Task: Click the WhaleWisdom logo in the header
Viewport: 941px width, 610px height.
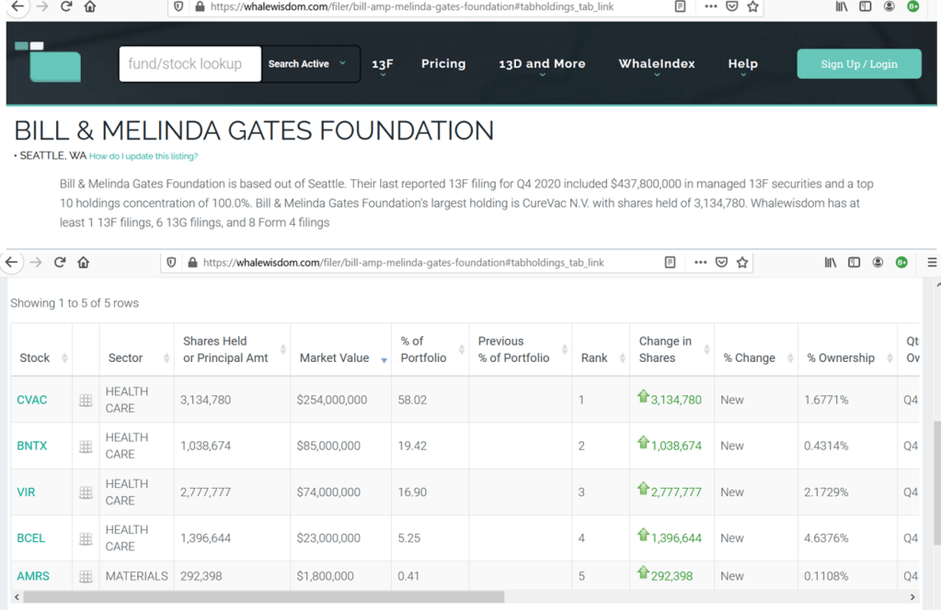Action: coord(48,62)
